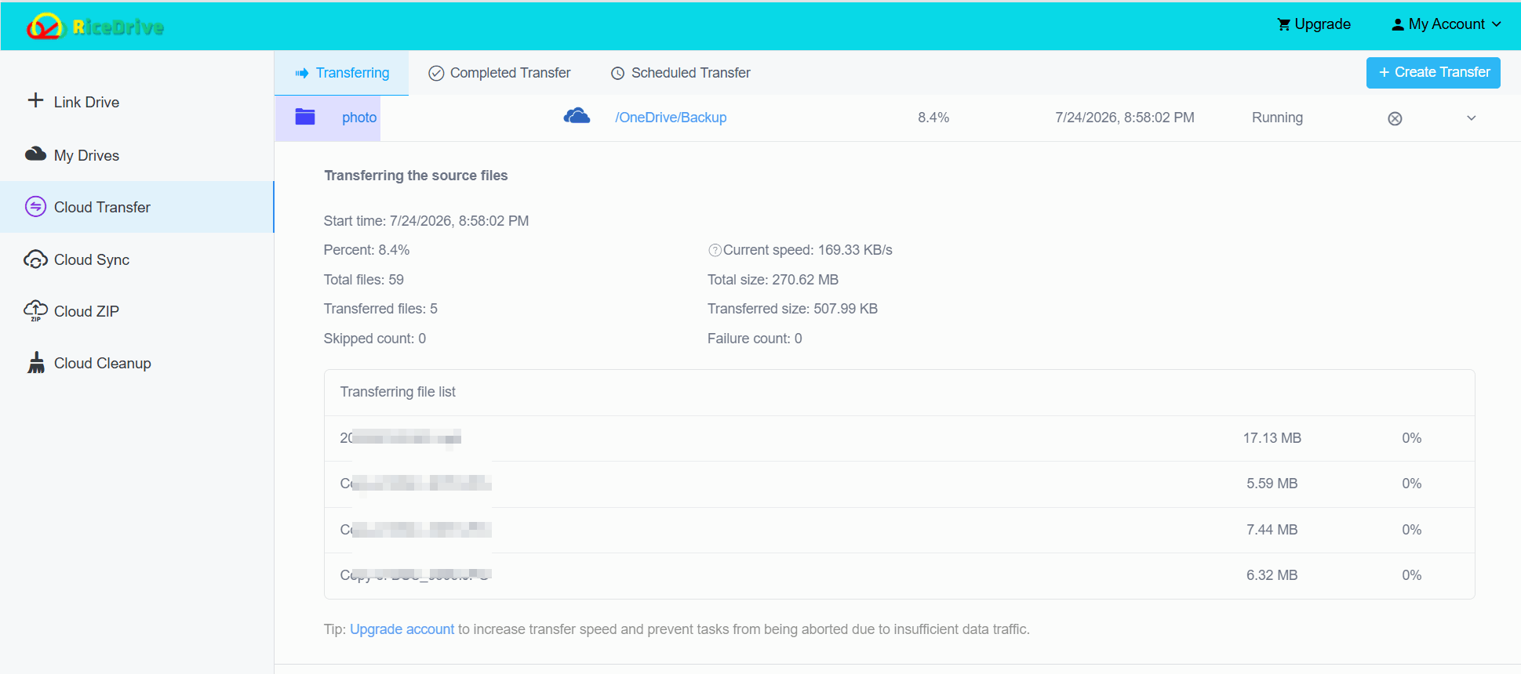1521x674 pixels.
Task: Click the Cloud Sync icon
Action: pyautogui.click(x=35, y=259)
